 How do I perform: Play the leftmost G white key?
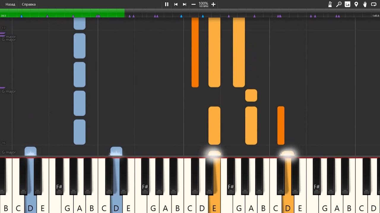click(67, 204)
